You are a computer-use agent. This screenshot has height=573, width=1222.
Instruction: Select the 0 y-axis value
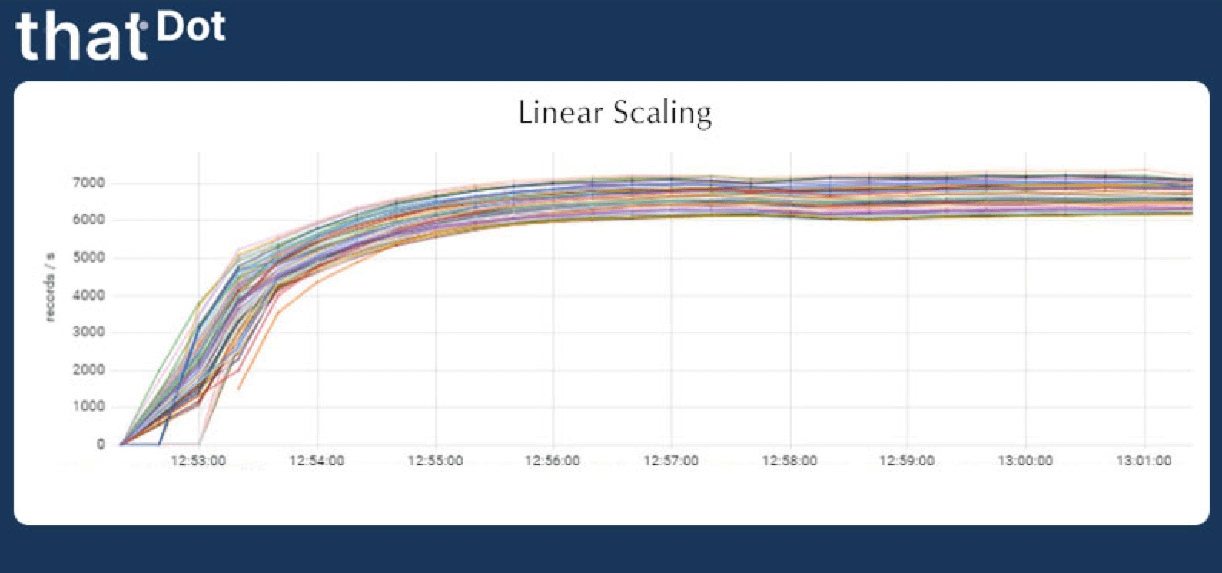pyautogui.click(x=101, y=444)
